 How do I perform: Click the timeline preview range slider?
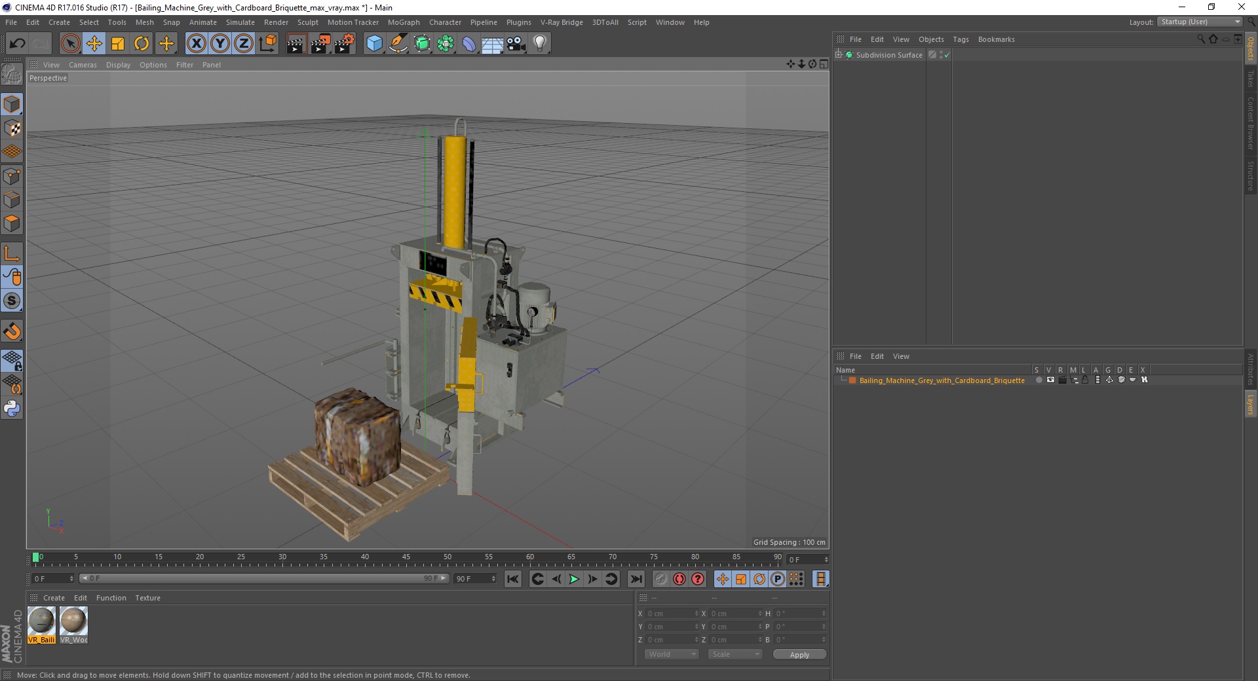pos(264,578)
